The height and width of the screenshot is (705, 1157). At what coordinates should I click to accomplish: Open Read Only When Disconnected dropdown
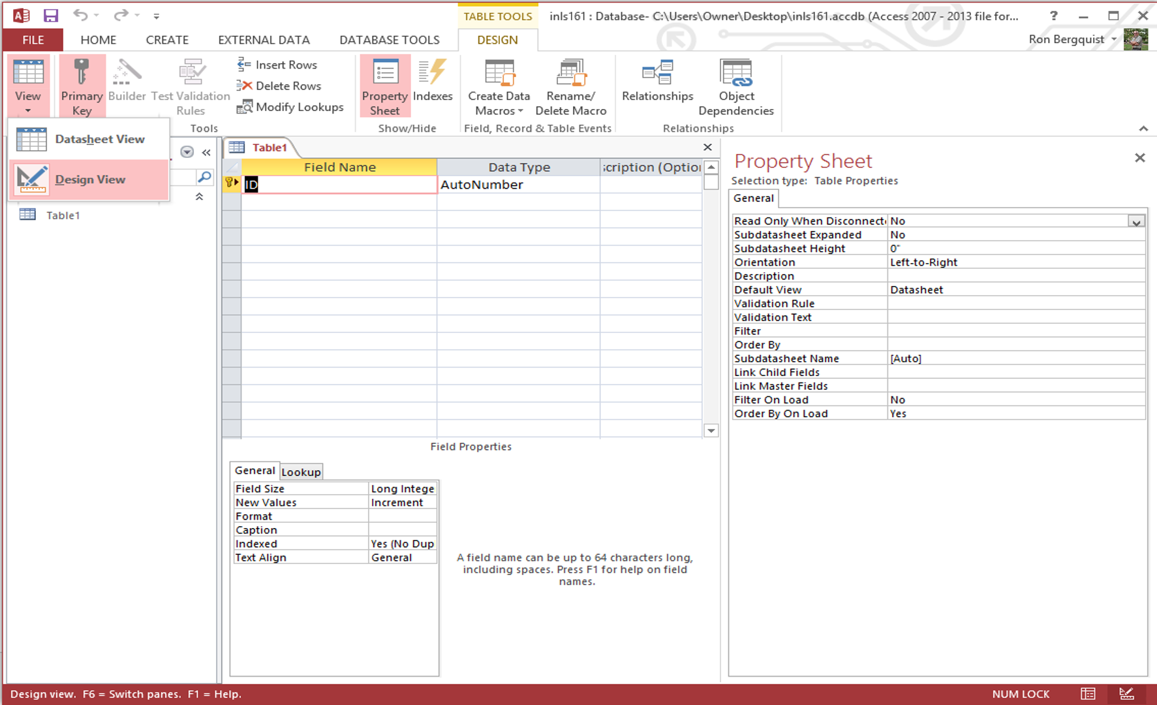pyautogui.click(x=1136, y=221)
